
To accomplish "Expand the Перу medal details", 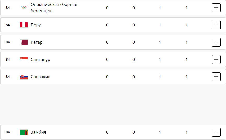I will (x=216, y=25).
